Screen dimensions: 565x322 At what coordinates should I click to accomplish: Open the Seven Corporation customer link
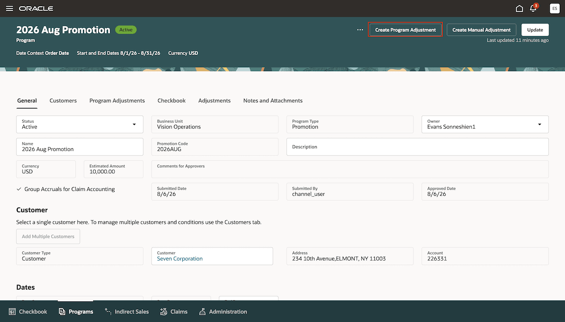coord(180,259)
